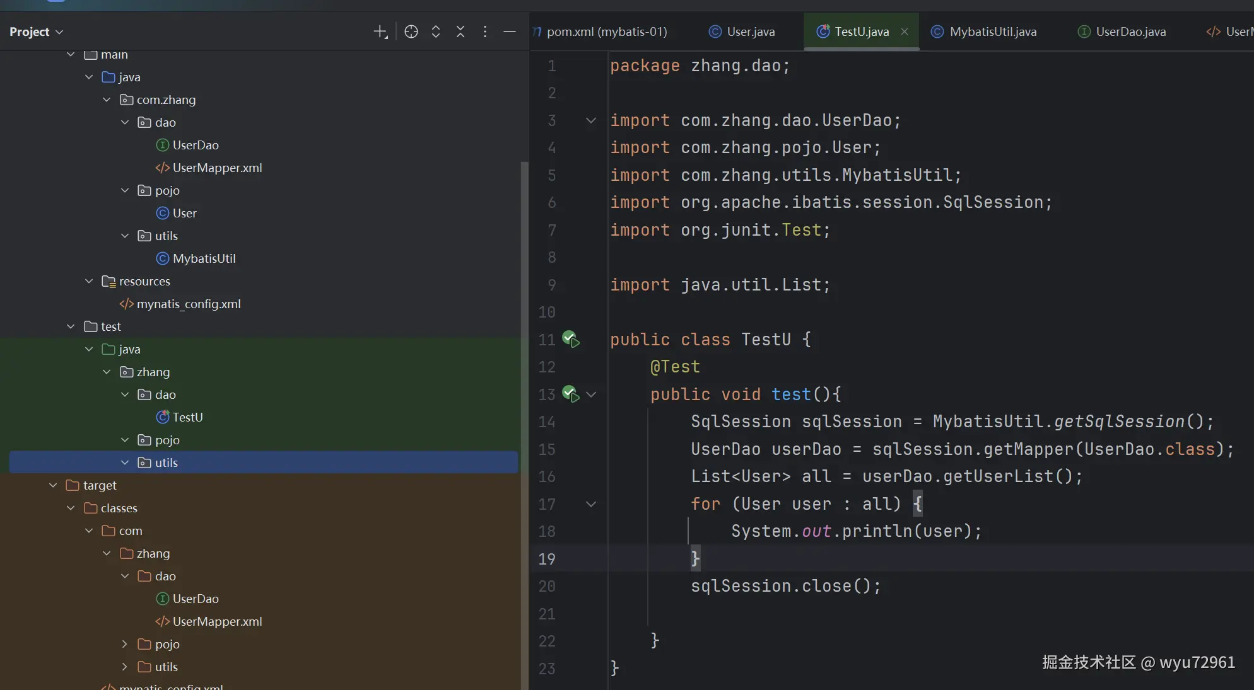Expand the pojo folder under target
Screen dimensions: 1254x690
(x=125, y=644)
